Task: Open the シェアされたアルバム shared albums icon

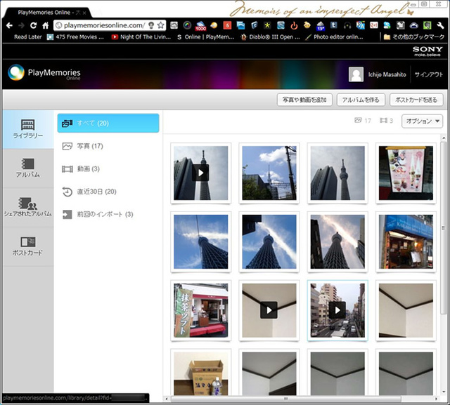Action: [27, 207]
